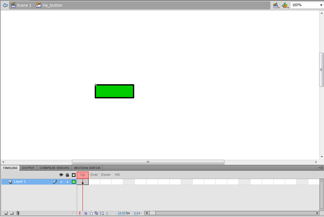Click the back arrow to exit symbol editing
The image size is (324, 217).
[5, 5]
